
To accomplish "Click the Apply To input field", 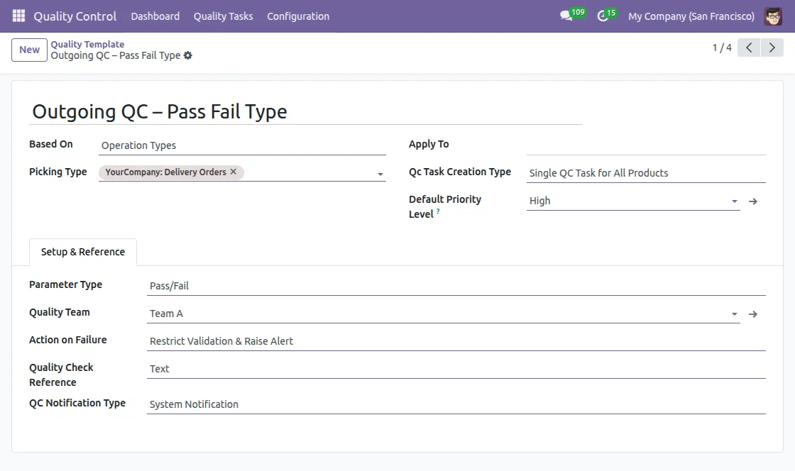I will tap(639, 146).
